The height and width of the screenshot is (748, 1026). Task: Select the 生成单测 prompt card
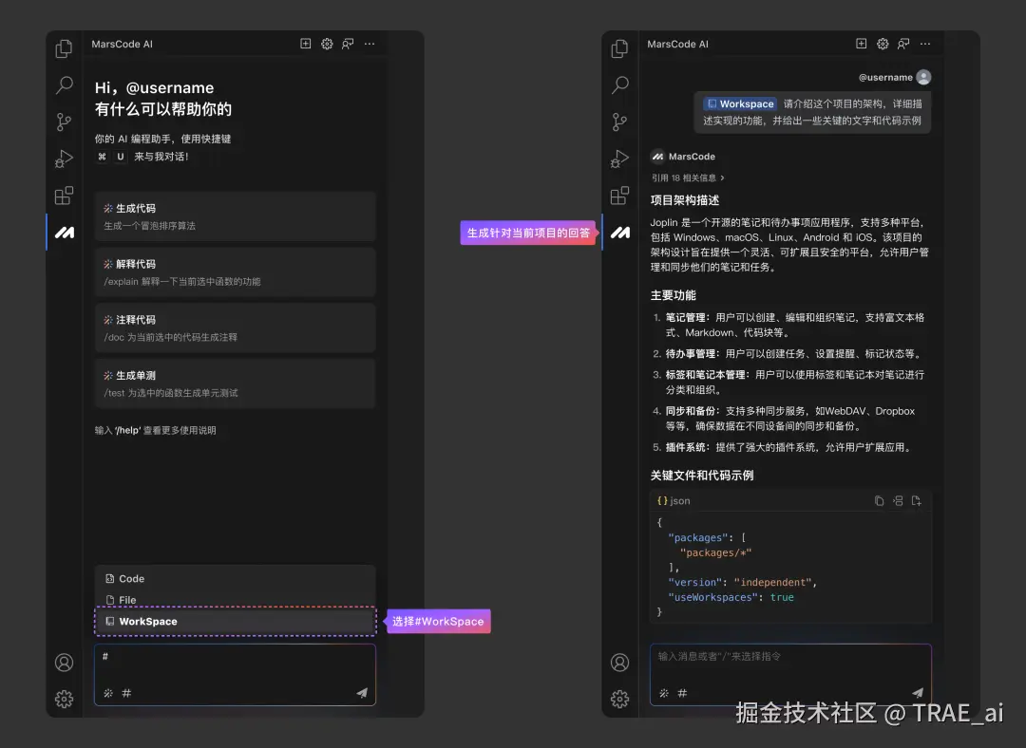coord(235,383)
